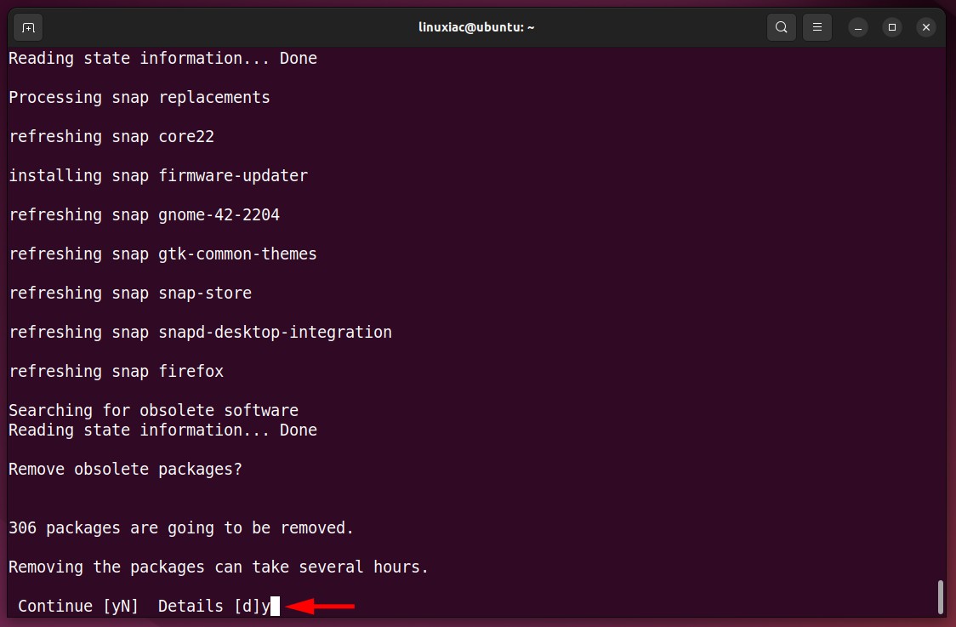956x627 pixels.
Task: Click 'Searching for obsolete software' line
Action: click(x=154, y=410)
